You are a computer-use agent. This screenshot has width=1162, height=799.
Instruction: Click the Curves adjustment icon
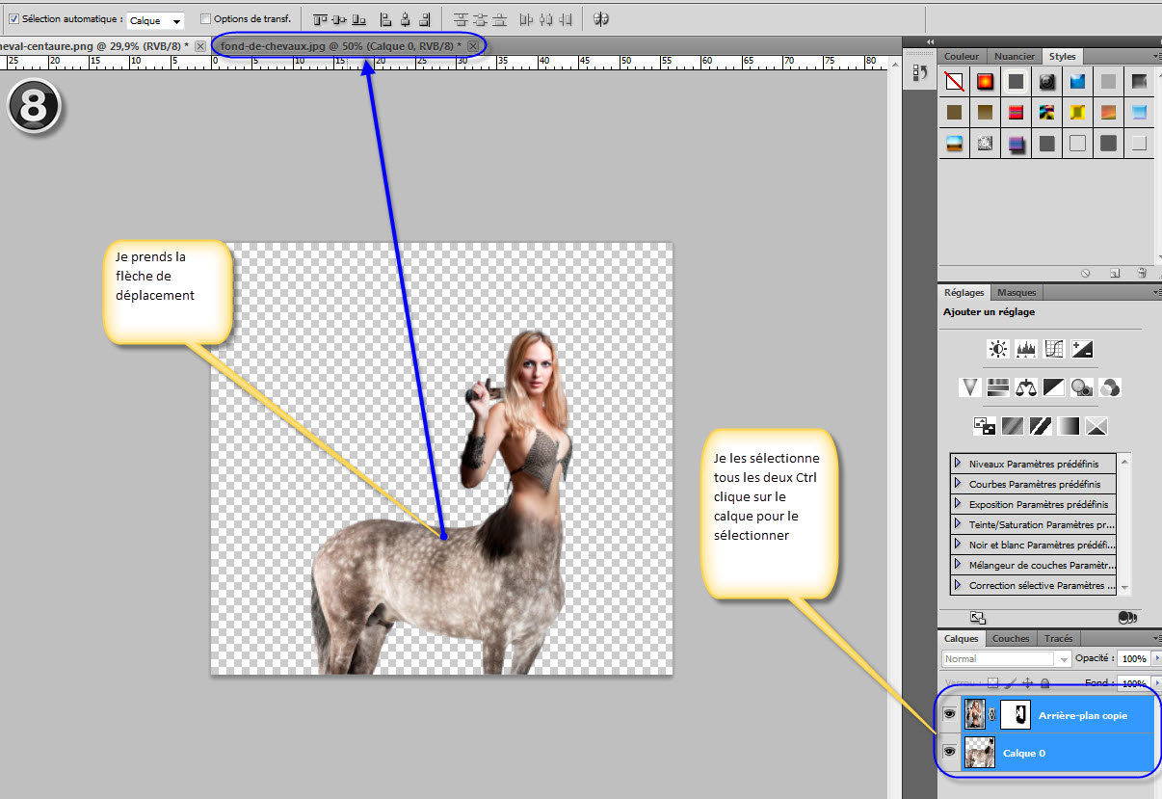click(1053, 349)
